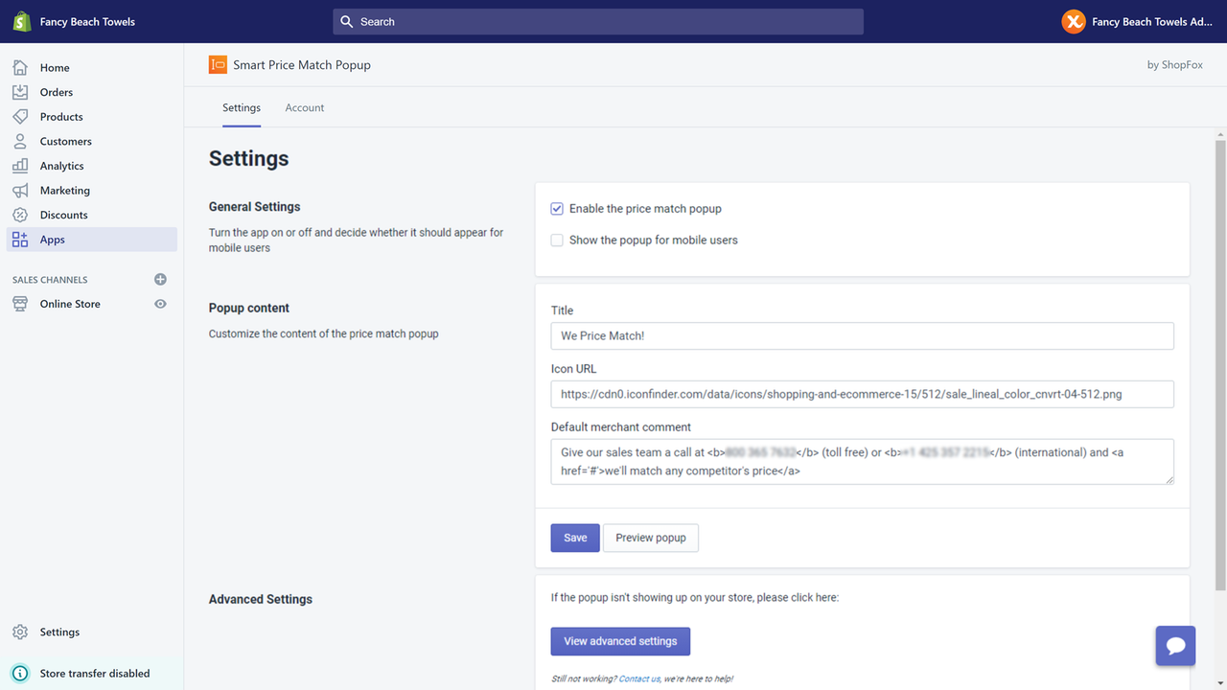Select Products in the sidebar navigation

tap(61, 116)
